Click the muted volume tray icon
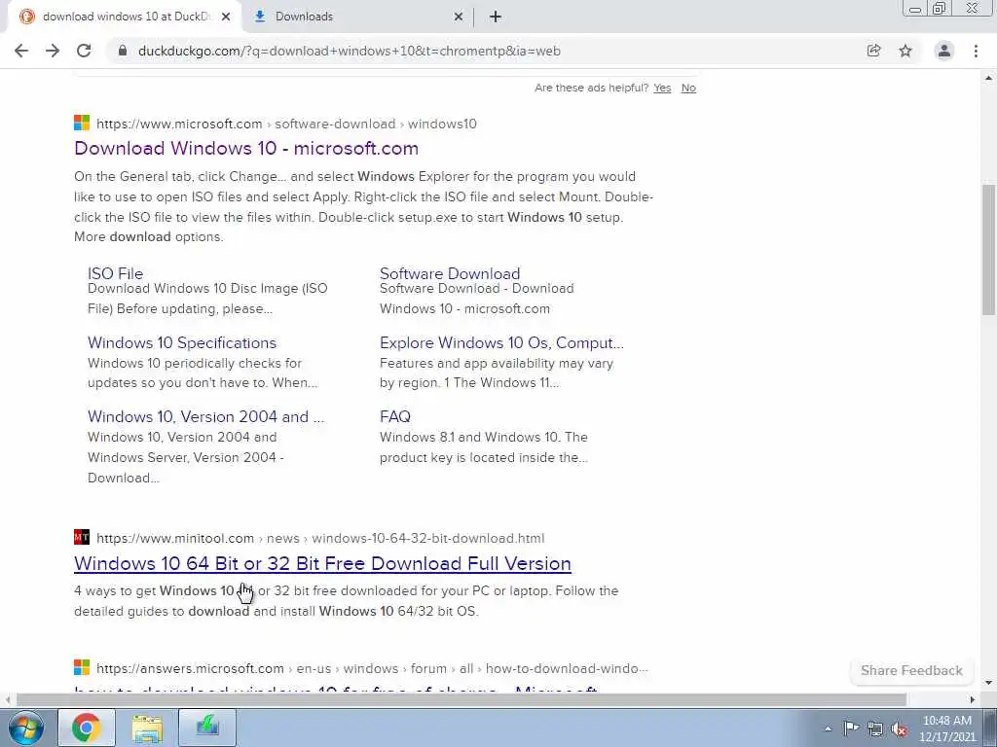 pos(899,729)
